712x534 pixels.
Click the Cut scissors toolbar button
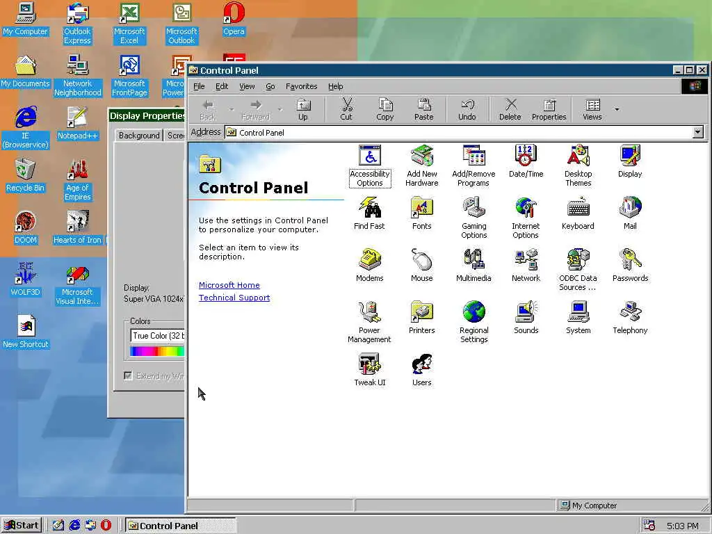[x=346, y=110]
